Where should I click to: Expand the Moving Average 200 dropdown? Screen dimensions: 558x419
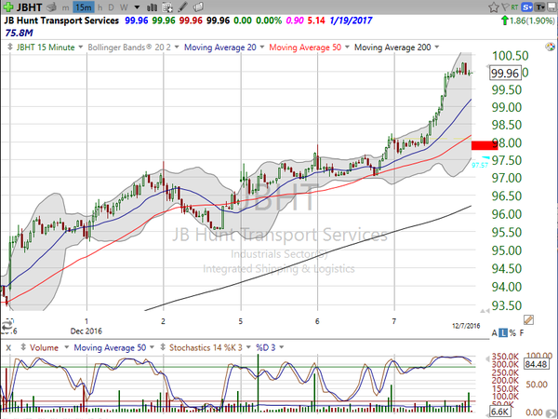(x=437, y=47)
